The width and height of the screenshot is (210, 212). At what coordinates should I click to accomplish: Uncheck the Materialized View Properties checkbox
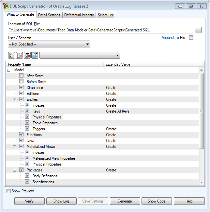click(x=27, y=158)
